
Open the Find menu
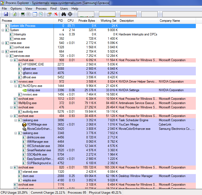pyautogui.click(x=53, y=9)
